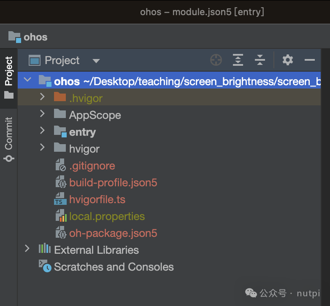Viewport: 330px width, 306px height.
Task: Click the TS icon of hvigorfile.ts
Action: point(60,199)
